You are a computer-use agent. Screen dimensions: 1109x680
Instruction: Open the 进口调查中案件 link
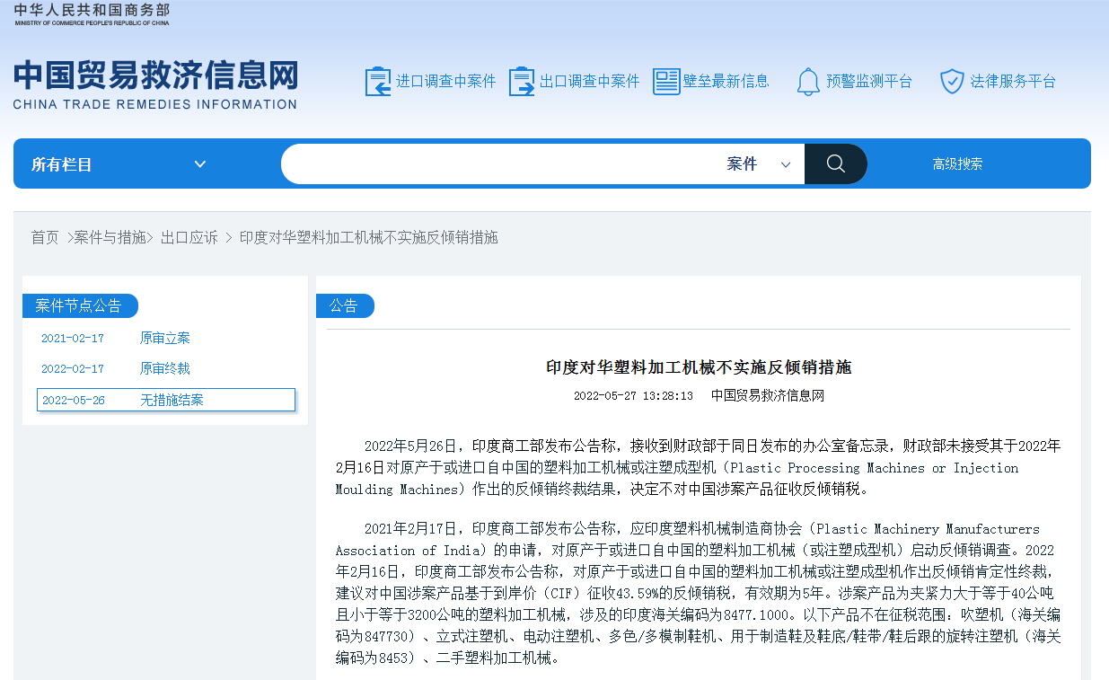(x=446, y=82)
